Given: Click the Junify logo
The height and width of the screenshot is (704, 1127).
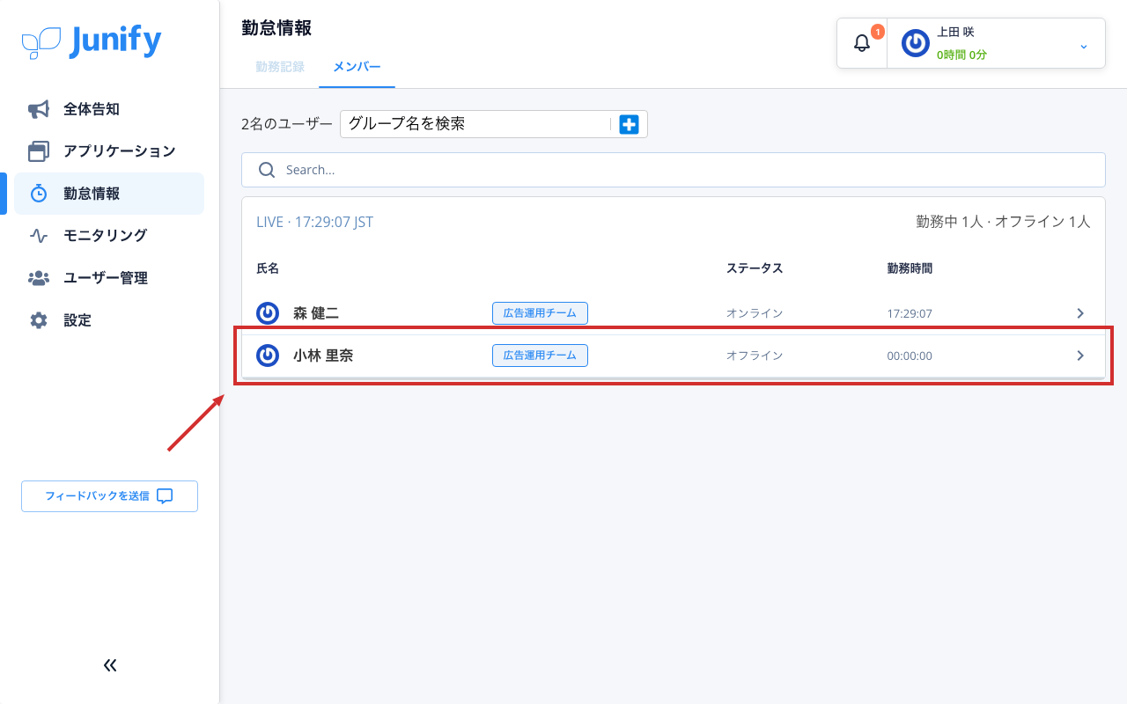Looking at the screenshot, I should (x=92, y=41).
